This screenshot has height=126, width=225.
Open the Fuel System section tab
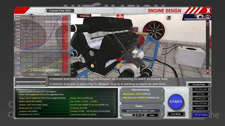(x=200, y=103)
